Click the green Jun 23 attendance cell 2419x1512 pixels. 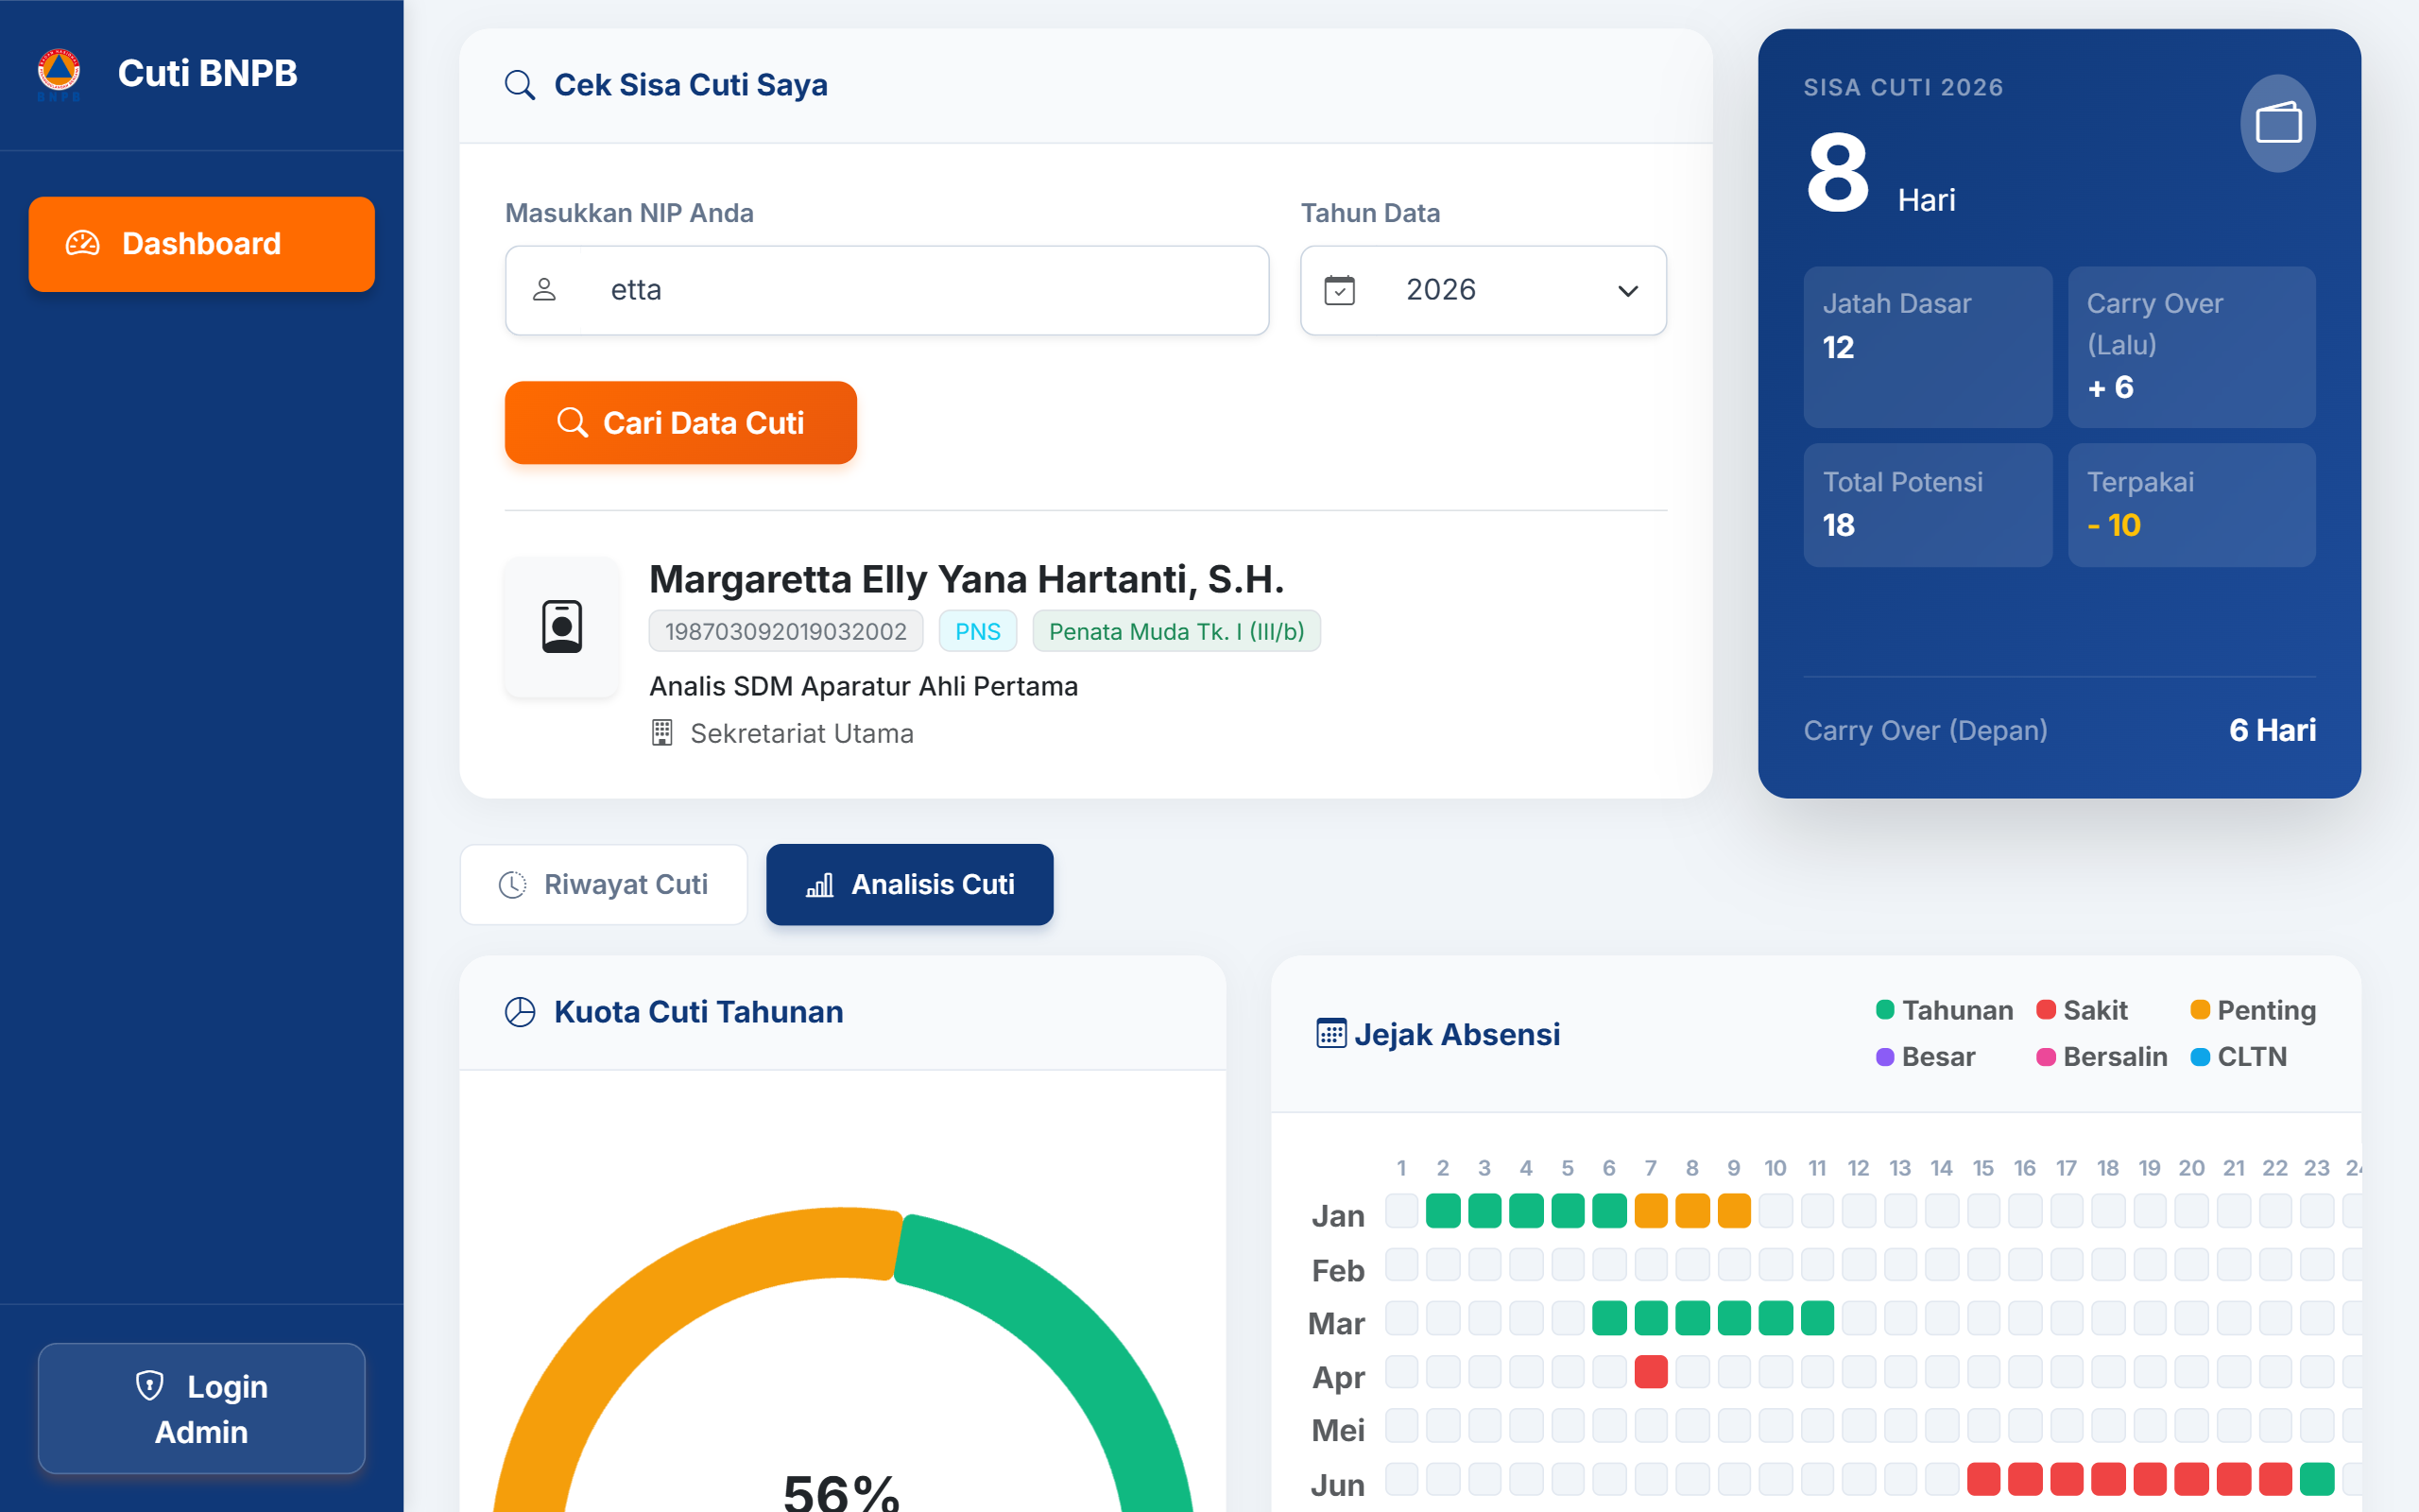tap(2317, 1479)
